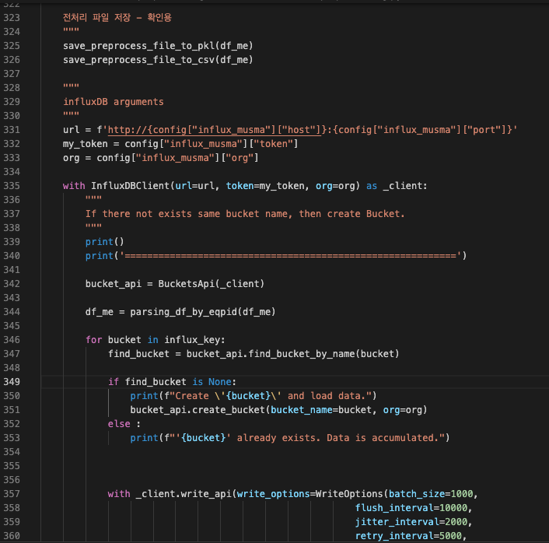Click line number 357 in the gutter
549x543 pixels.
tap(12, 494)
